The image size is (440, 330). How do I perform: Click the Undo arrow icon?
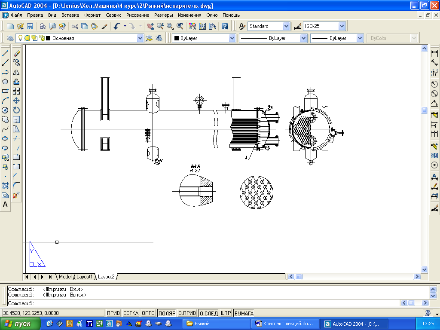117,26
